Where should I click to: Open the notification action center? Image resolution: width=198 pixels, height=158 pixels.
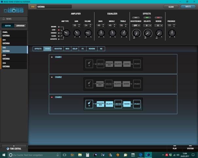coord(193,155)
